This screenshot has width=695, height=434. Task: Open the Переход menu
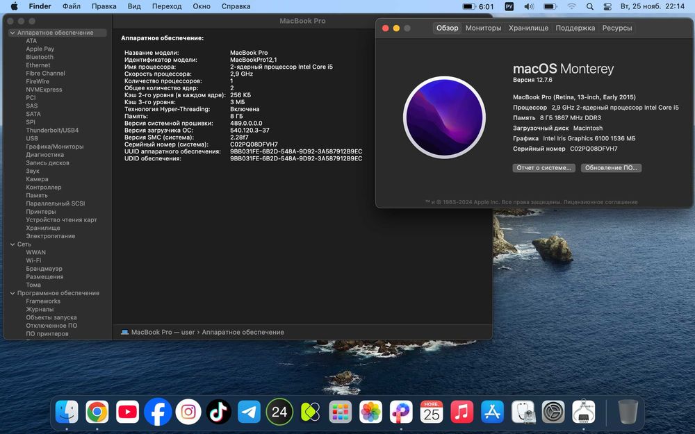tap(167, 6)
